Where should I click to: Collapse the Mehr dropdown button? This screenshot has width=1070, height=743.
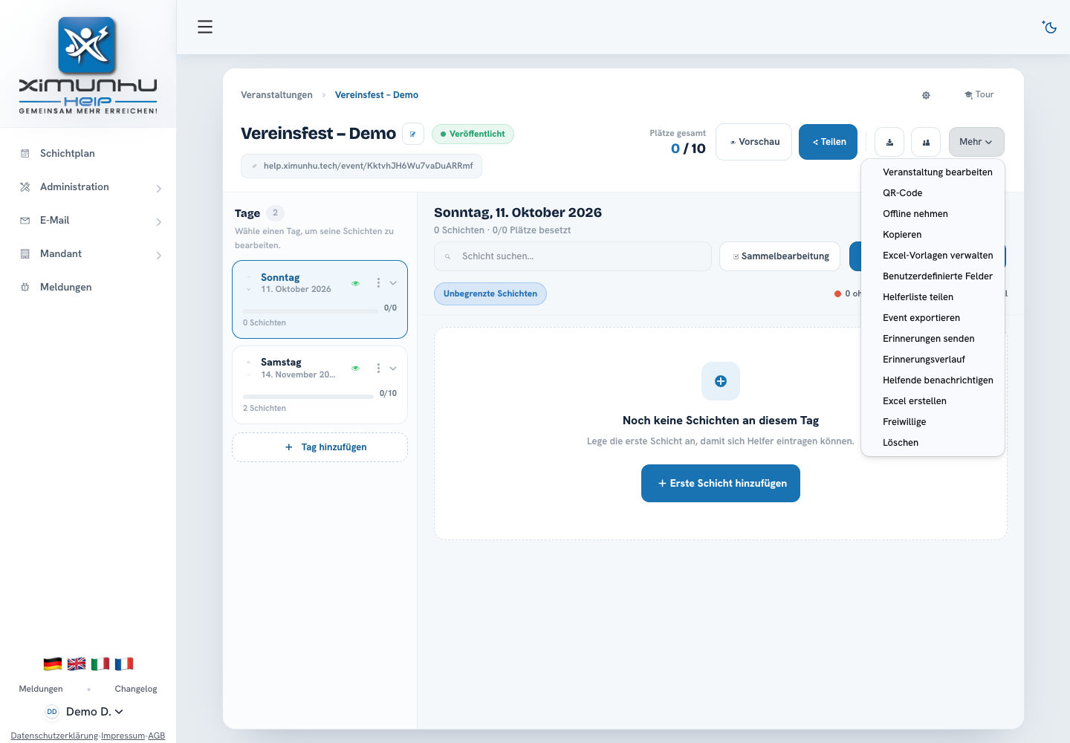click(x=976, y=142)
